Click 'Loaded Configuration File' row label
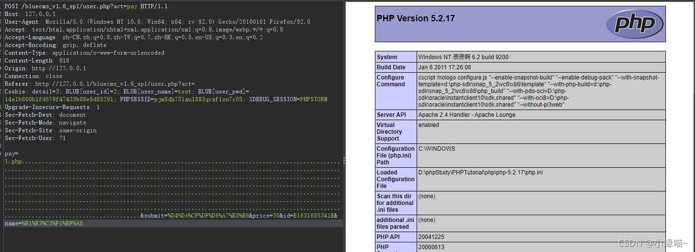Viewport: 695px width, 252px height. click(396, 179)
